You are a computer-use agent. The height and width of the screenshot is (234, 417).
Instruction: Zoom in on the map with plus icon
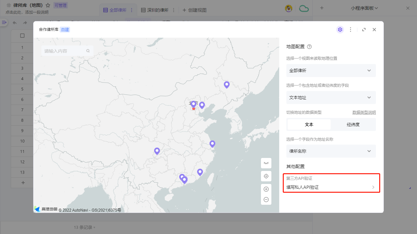266,189
